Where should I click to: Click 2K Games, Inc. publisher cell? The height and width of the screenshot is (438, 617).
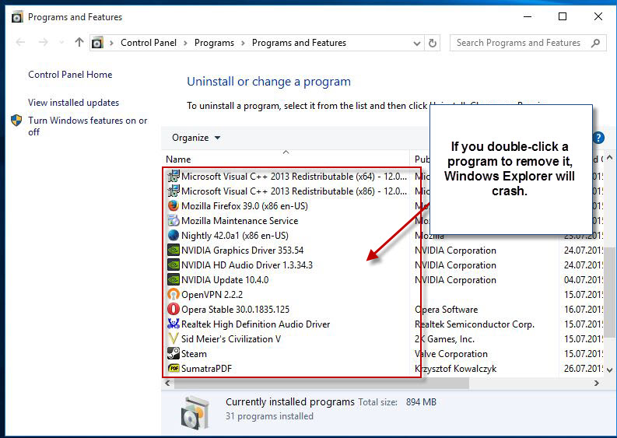point(444,339)
